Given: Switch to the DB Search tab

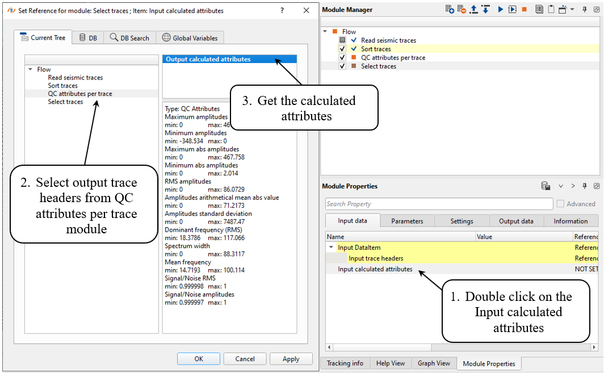Looking at the screenshot, I should point(129,38).
